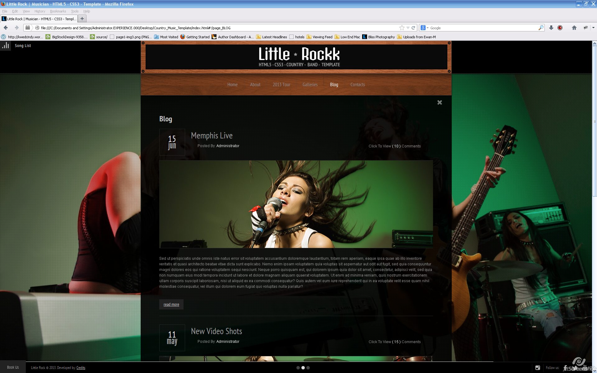Open the WordPress kwedcindy bookmark

[x=22, y=37]
